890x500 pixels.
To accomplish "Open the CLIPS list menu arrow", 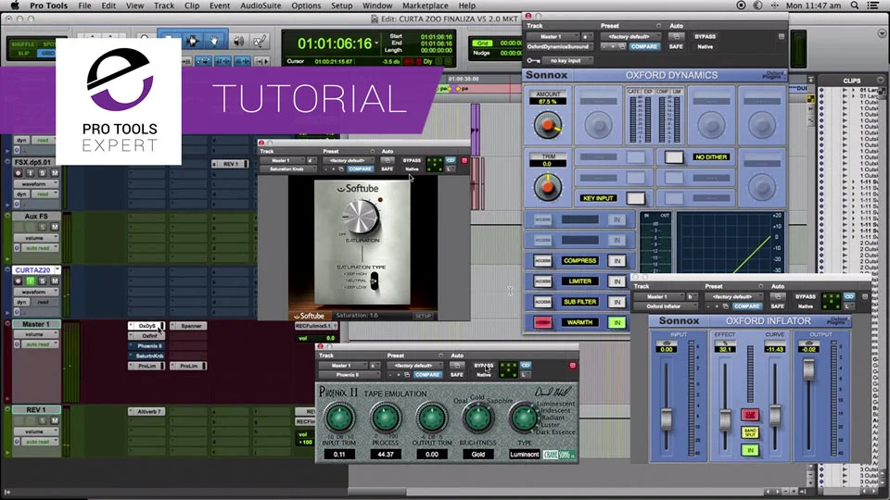I will click(881, 81).
